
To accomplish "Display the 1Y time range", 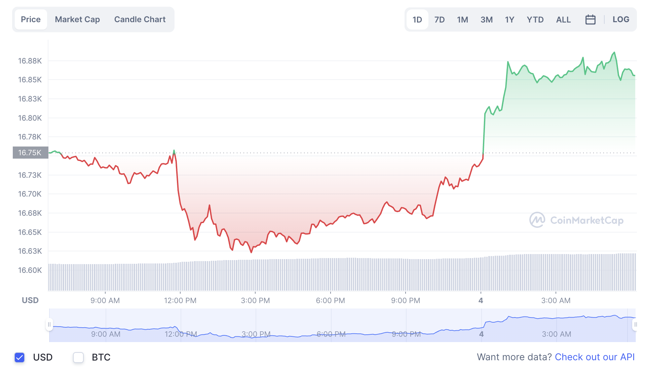I will pyautogui.click(x=509, y=19).
